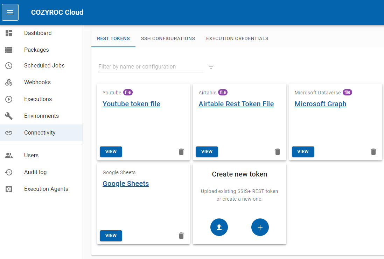Viewport: 384px width, 259px height.
Task: Delete the Google Sheets token
Action: tap(181, 236)
